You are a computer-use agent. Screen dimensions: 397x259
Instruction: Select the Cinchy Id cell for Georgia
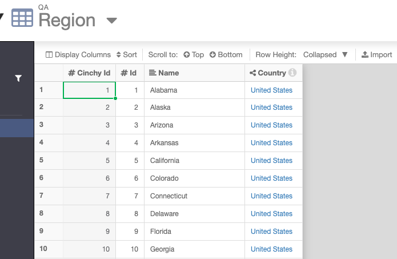click(89, 249)
